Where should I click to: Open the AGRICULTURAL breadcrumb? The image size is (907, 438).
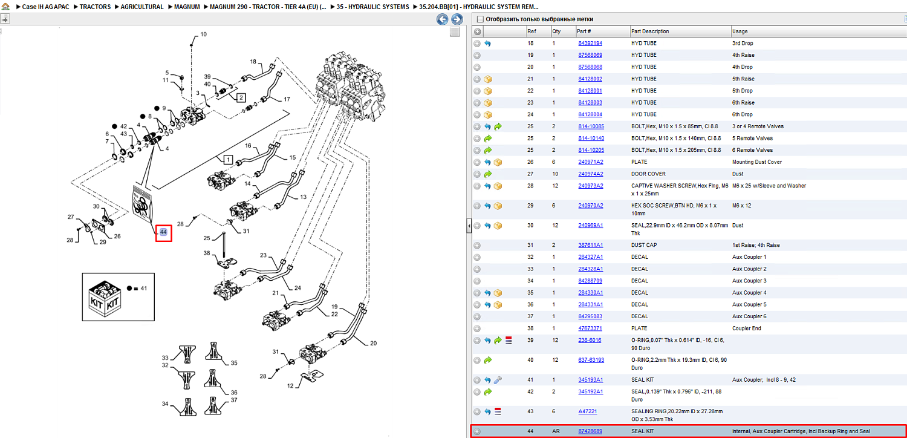pos(142,7)
